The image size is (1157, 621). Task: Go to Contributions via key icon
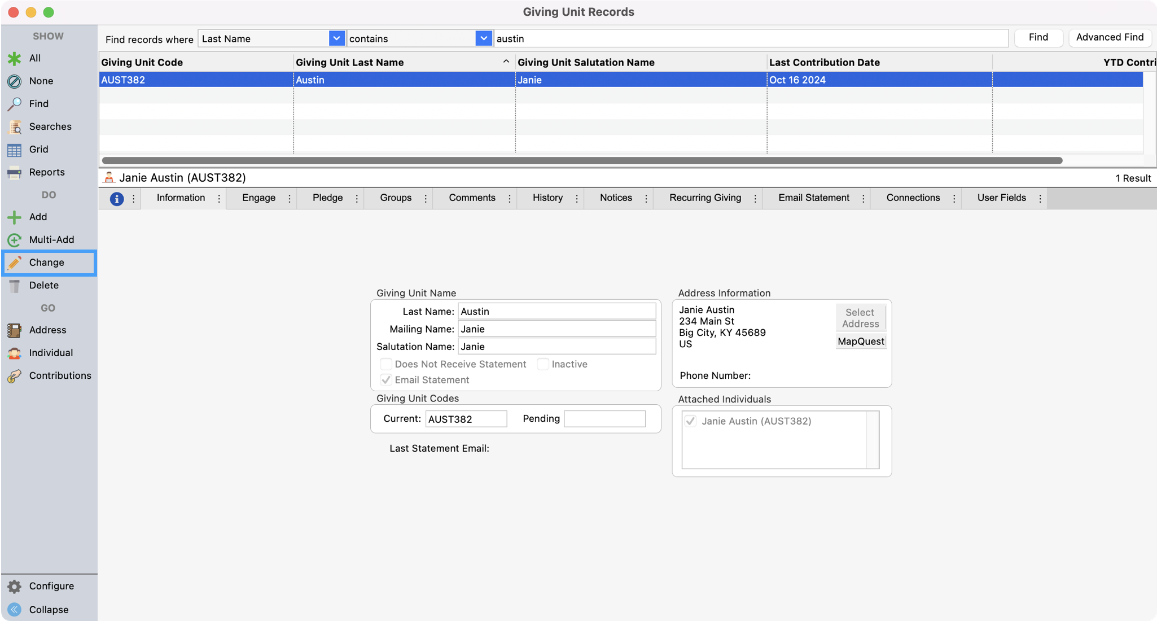tap(14, 376)
